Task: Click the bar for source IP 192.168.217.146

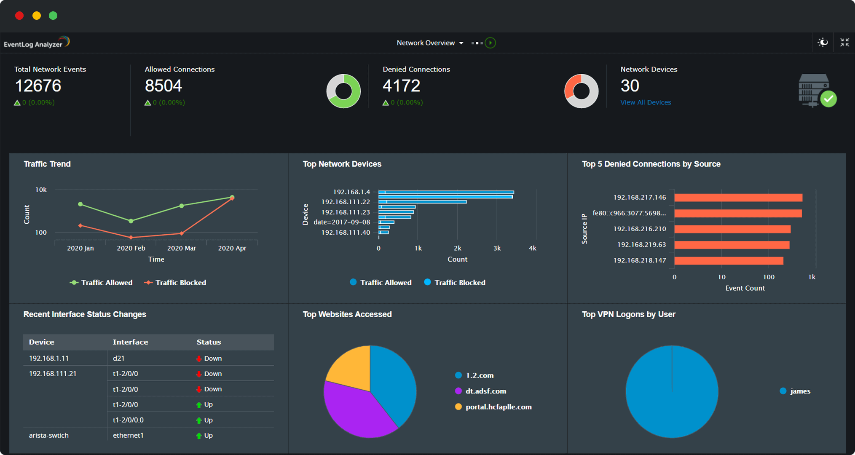Action: pyautogui.click(x=737, y=197)
